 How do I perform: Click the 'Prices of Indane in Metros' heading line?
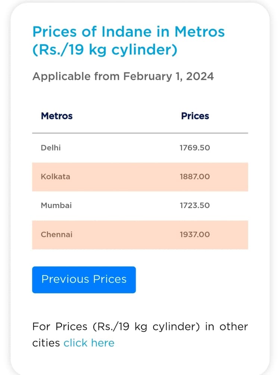point(128,32)
